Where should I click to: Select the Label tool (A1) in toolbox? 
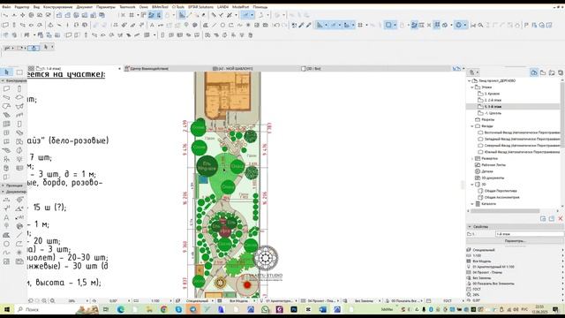point(19,217)
